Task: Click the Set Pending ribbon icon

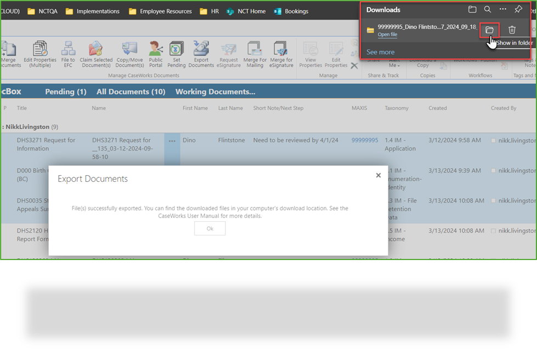Action: coord(176,52)
